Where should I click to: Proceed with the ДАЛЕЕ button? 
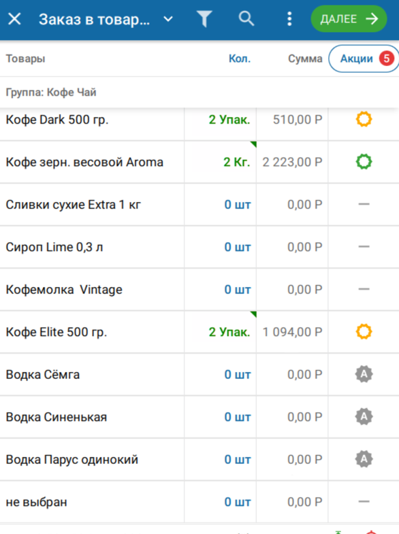349,19
